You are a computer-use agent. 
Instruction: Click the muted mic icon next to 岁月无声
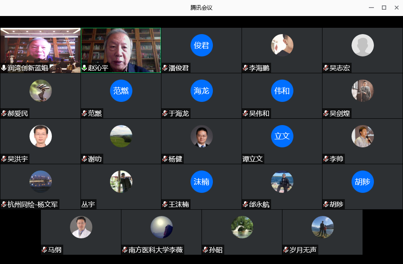286,250
